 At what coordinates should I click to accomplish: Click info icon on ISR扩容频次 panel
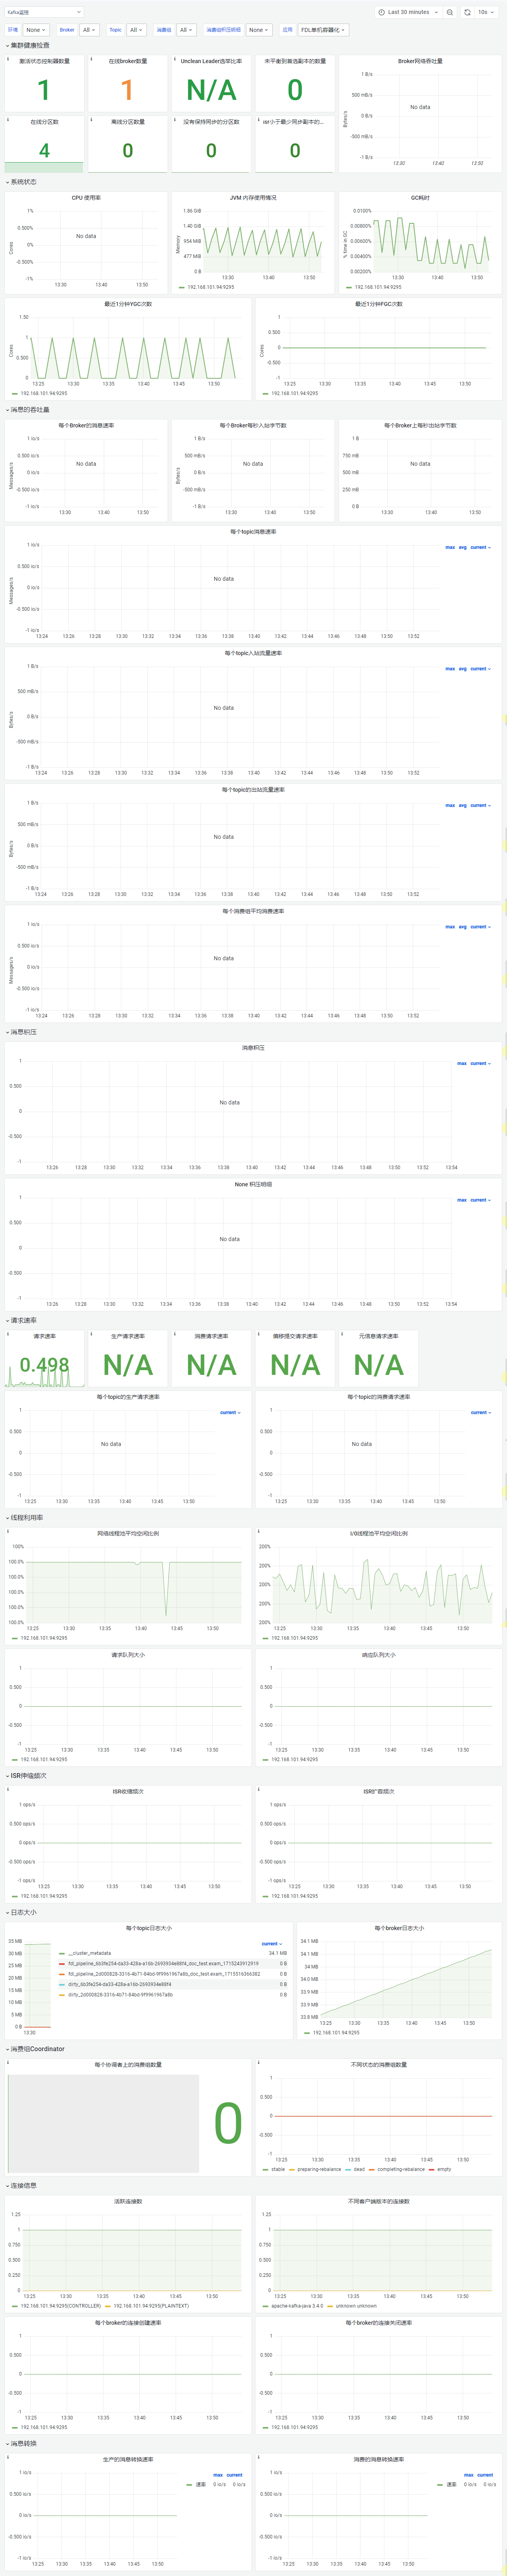pos(259,1789)
